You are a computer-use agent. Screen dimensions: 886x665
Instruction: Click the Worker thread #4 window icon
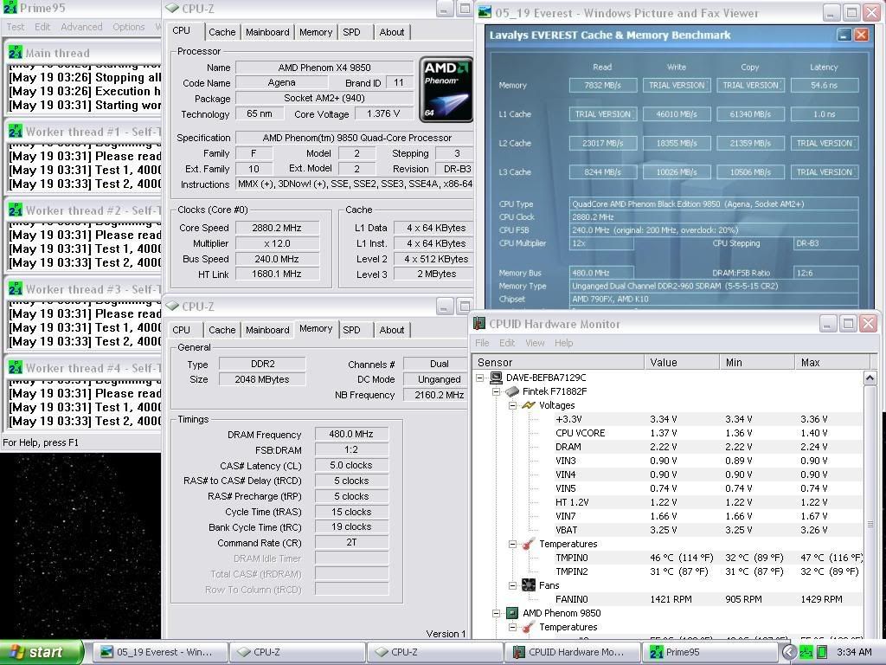coord(16,368)
